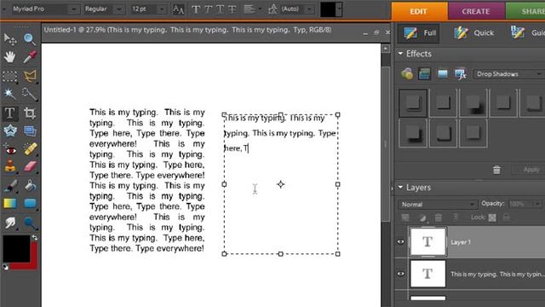This screenshot has width=545, height=307.
Task: Select the Smudge finger tool
Action: click(x=9, y=223)
